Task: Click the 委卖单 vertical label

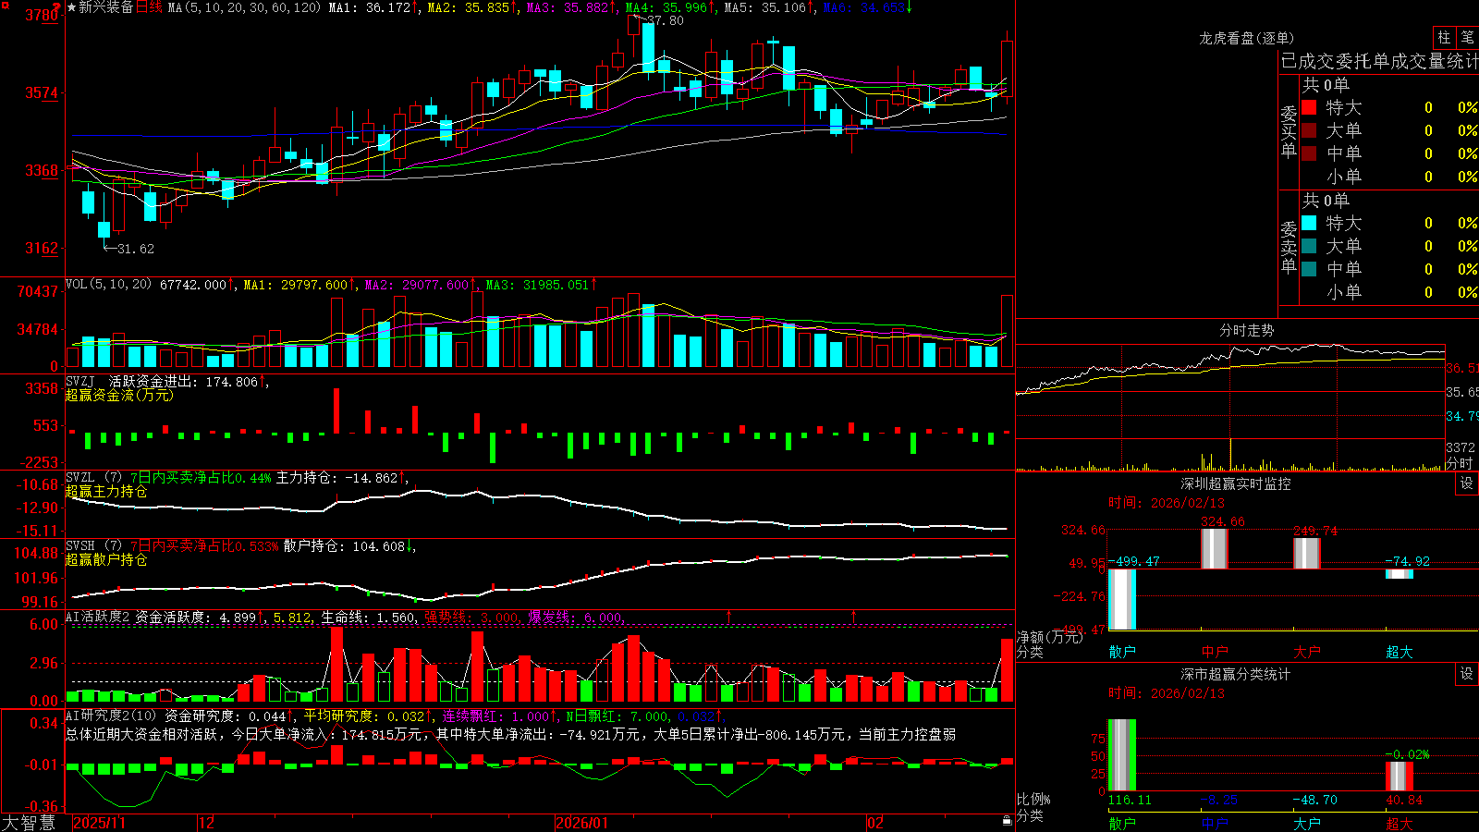Action: tap(1289, 247)
